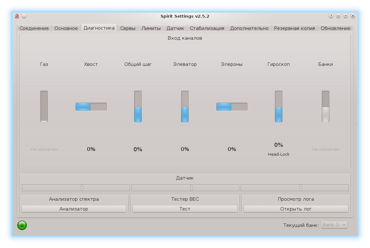Viewport: 370px width, 248px height.
Task: Click the Гироскоп channel level bar
Action: [x=279, y=107]
